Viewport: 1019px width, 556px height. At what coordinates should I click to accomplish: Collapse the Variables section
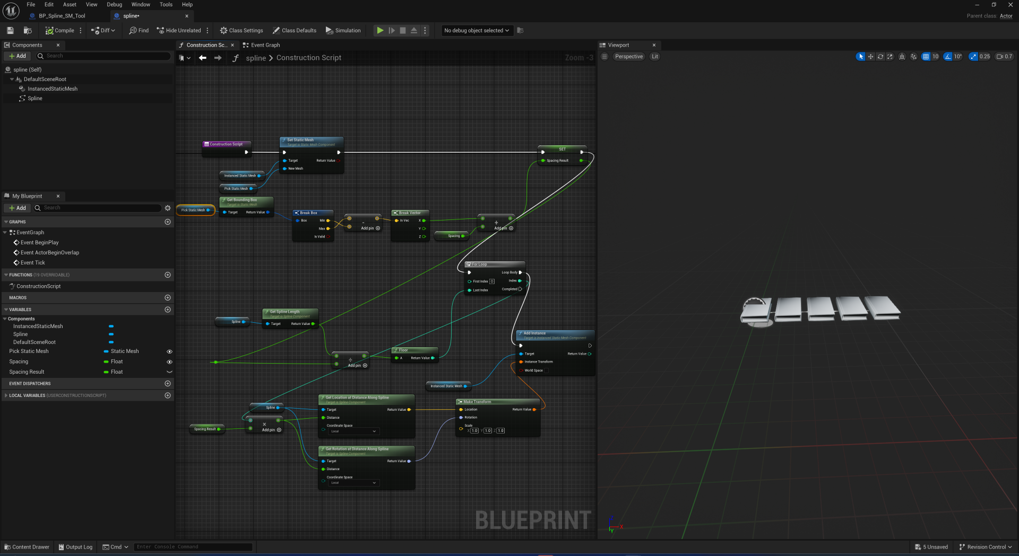pos(6,310)
